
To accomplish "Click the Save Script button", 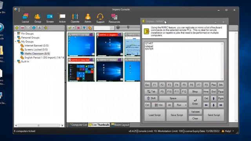I will (177, 115).
